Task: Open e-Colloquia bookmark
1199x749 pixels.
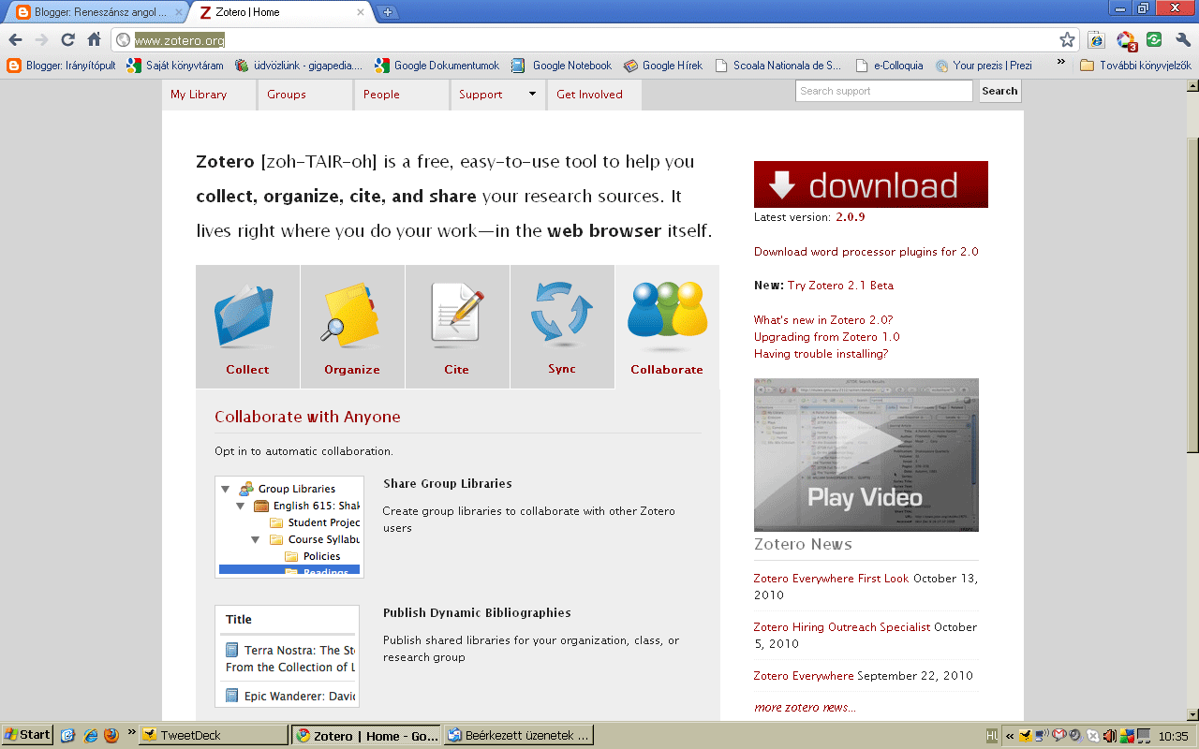Action: click(890, 66)
